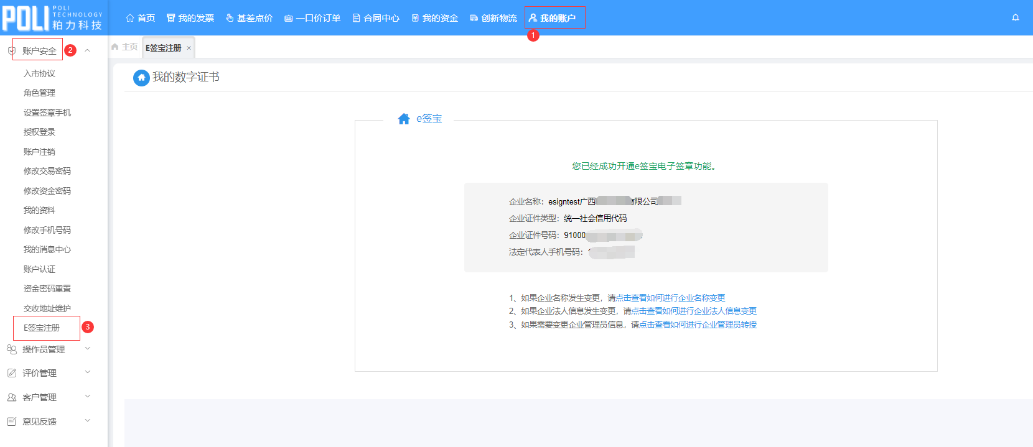Open 授权登录 in the sidebar
Screen dimensions: 1033x447
point(39,132)
